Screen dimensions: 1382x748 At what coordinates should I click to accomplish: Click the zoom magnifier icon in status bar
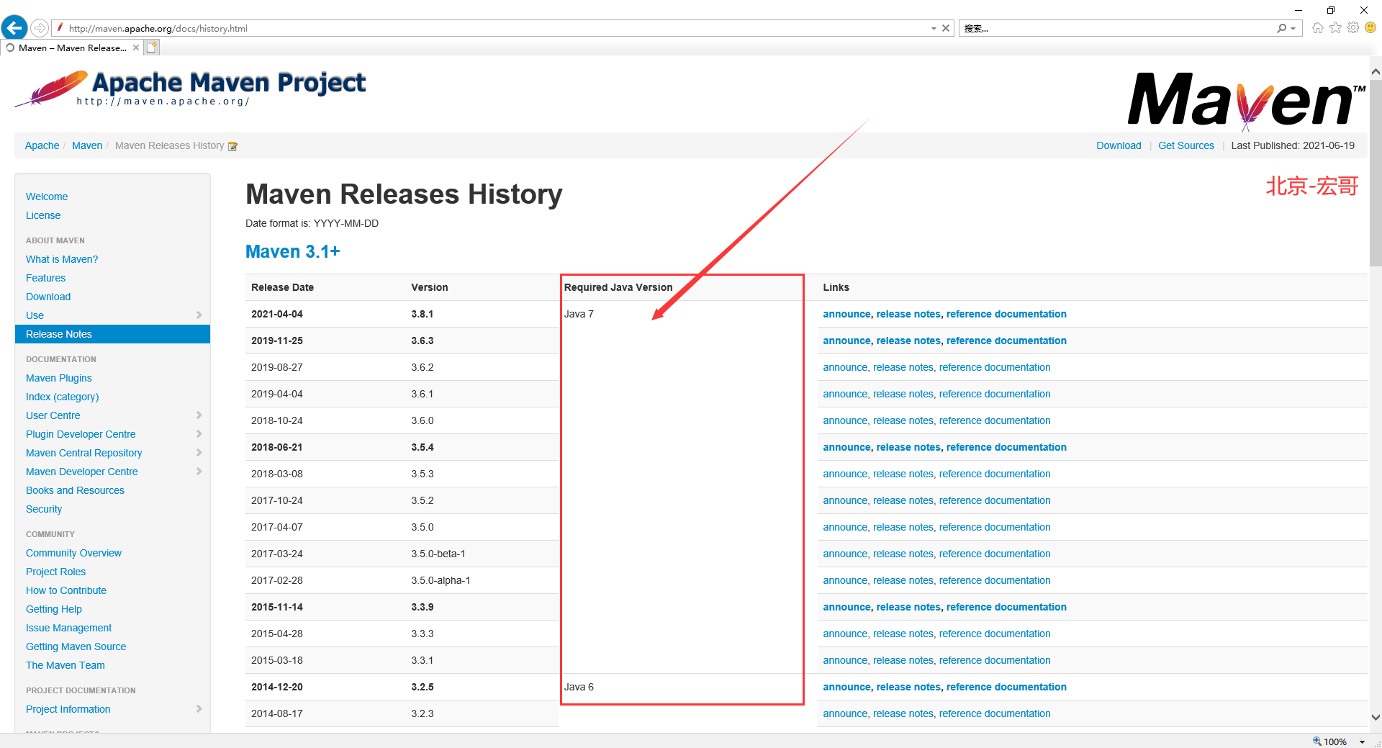(x=1317, y=741)
